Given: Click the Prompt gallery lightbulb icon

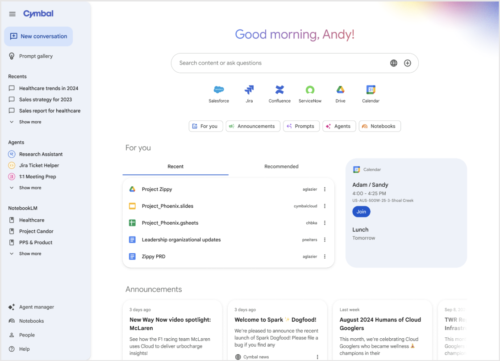Looking at the screenshot, I should [12, 56].
